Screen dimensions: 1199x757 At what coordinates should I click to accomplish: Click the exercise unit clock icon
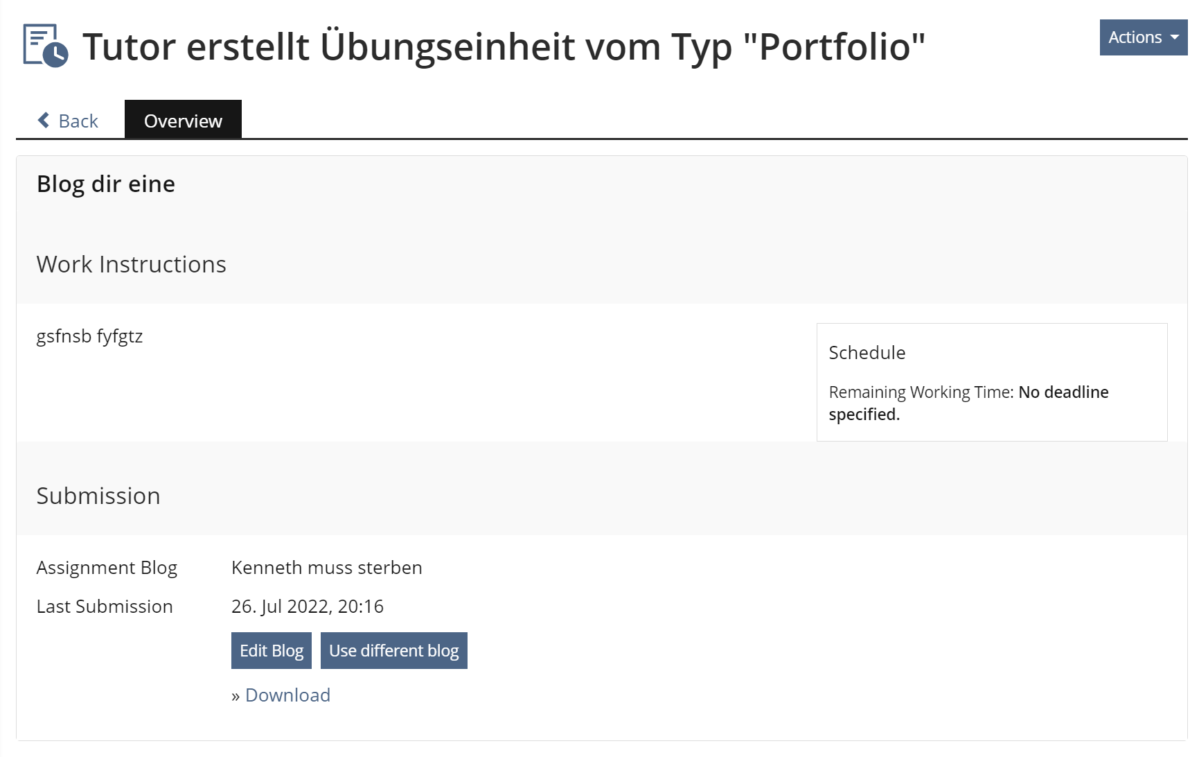(46, 46)
